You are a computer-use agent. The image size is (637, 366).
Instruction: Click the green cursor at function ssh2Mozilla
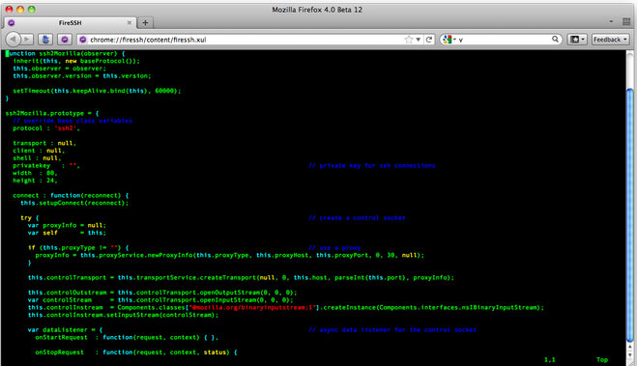[7, 53]
